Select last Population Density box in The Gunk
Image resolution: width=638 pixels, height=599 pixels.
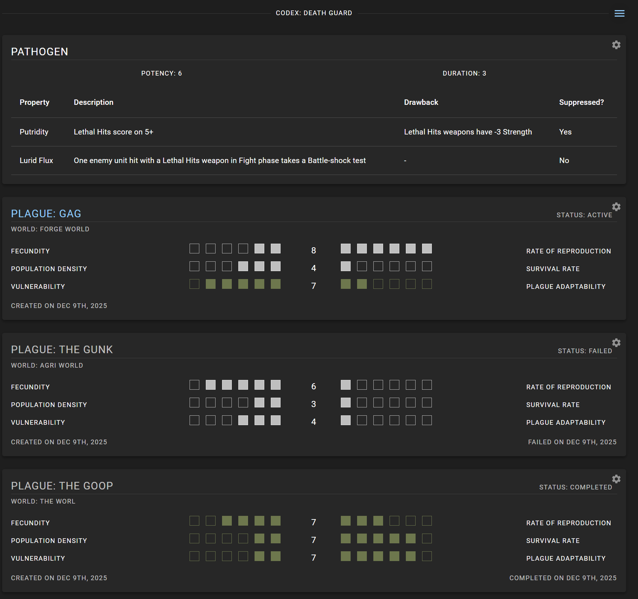pyautogui.click(x=275, y=403)
